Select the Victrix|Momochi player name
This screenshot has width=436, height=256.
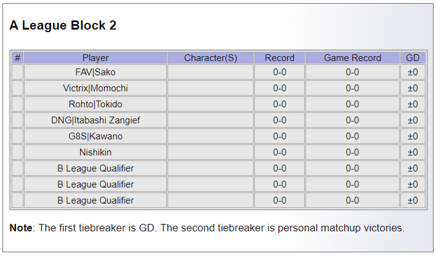[x=95, y=88]
